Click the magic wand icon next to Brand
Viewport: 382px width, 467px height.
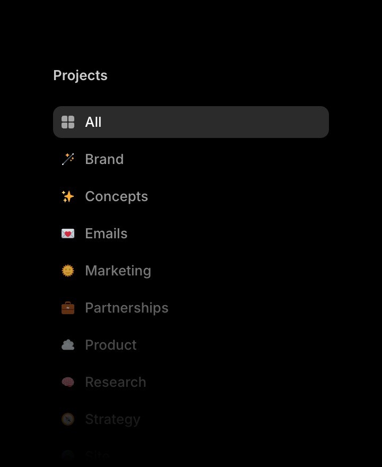tap(67, 159)
